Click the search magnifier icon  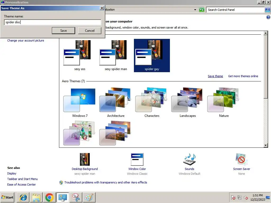[267, 10]
